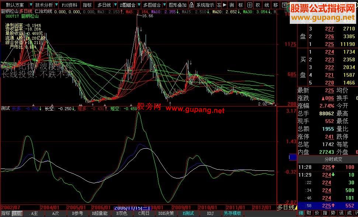Screen dimensions: 358x217
Task: Select the line-drawing tool icon (线)
Action: [266, 5]
